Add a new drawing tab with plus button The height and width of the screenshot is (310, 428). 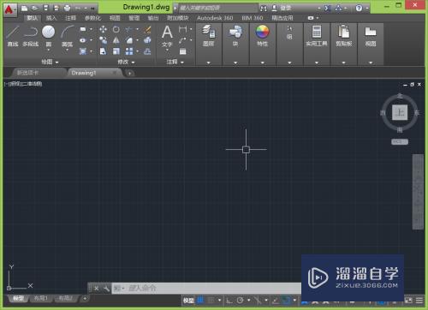coord(129,74)
